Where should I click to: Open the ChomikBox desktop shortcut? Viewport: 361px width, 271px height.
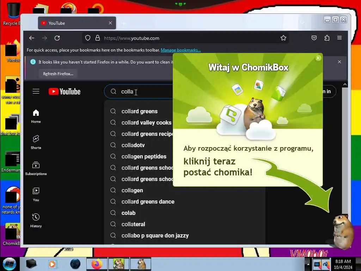12,234
